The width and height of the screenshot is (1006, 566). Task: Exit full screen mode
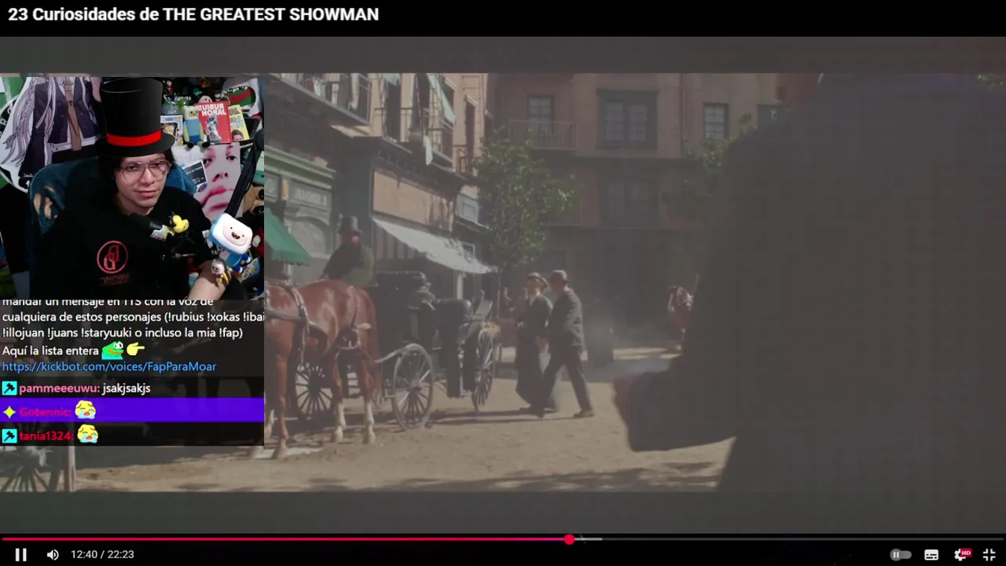[x=989, y=555]
